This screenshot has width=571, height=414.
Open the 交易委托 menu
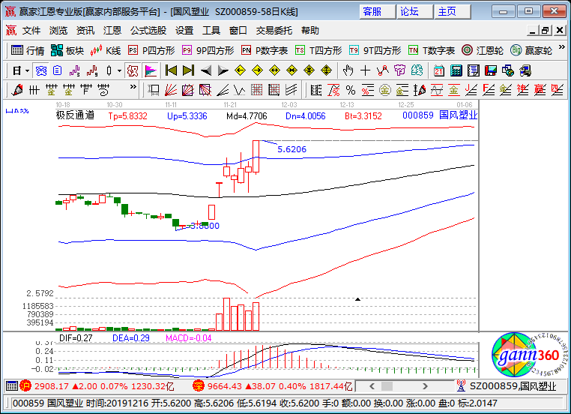(x=274, y=31)
